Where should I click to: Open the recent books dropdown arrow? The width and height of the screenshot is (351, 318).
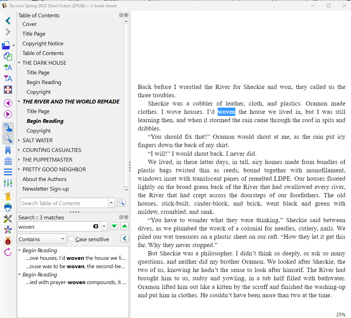tap(13, 45)
